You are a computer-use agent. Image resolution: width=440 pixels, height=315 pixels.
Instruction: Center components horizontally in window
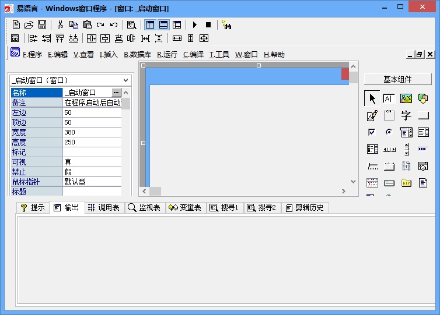click(x=92, y=38)
